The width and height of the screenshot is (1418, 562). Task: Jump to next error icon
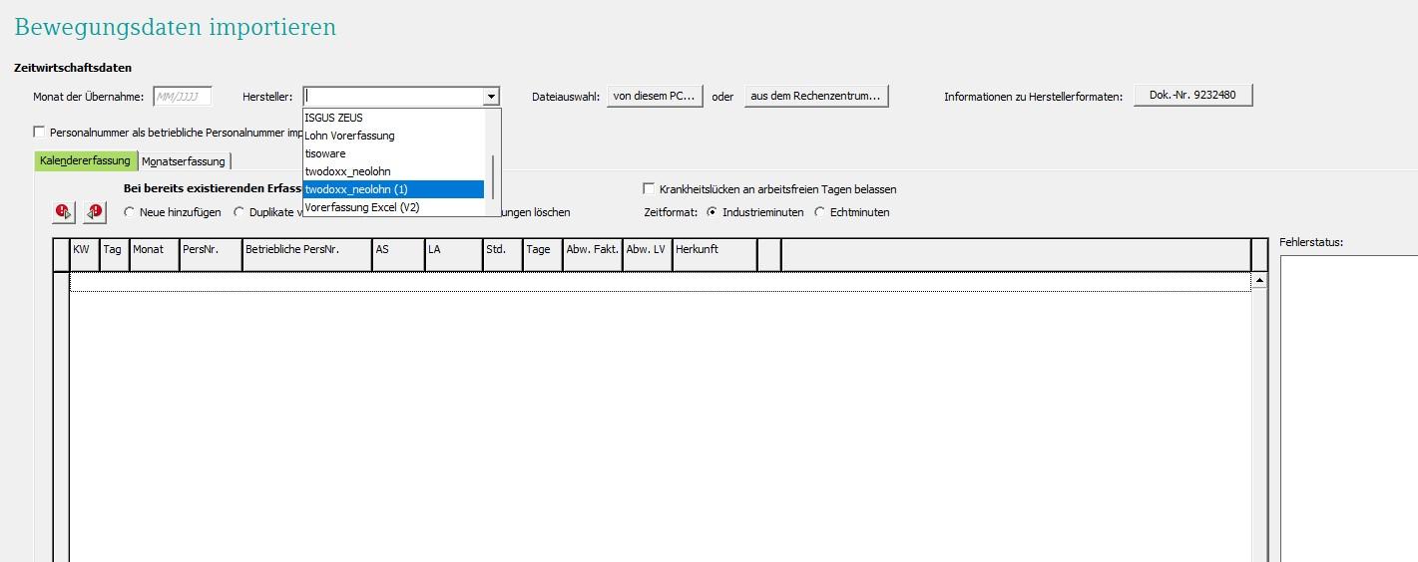click(63, 212)
